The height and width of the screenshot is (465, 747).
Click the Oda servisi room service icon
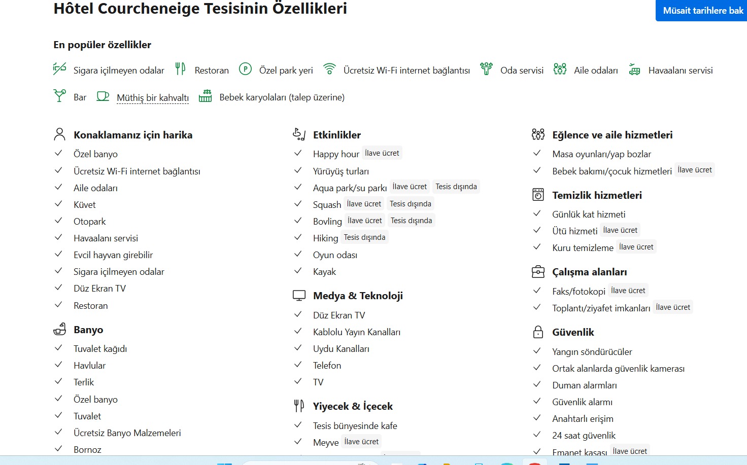pyautogui.click(x=486, y=68)
